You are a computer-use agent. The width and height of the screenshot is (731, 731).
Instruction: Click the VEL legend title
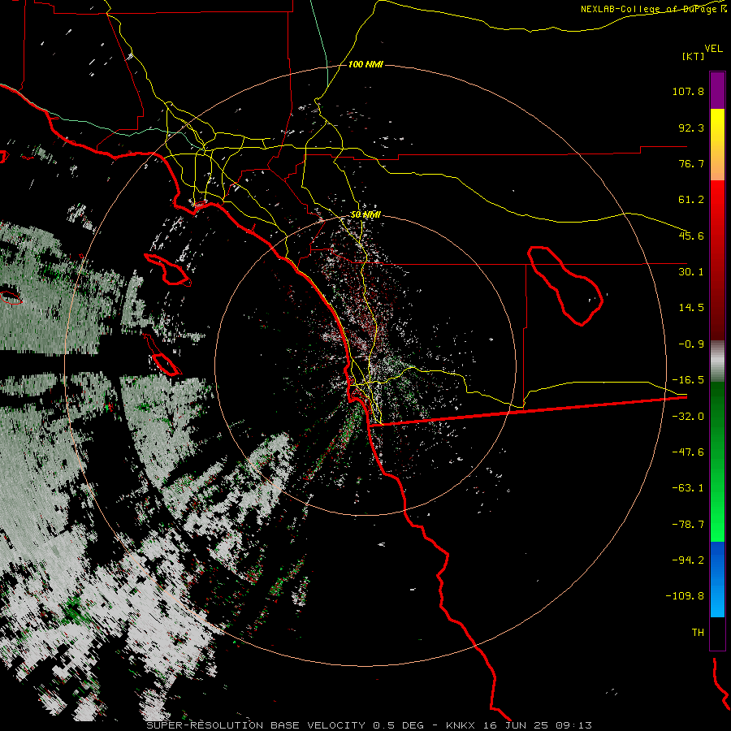point(713,49)
